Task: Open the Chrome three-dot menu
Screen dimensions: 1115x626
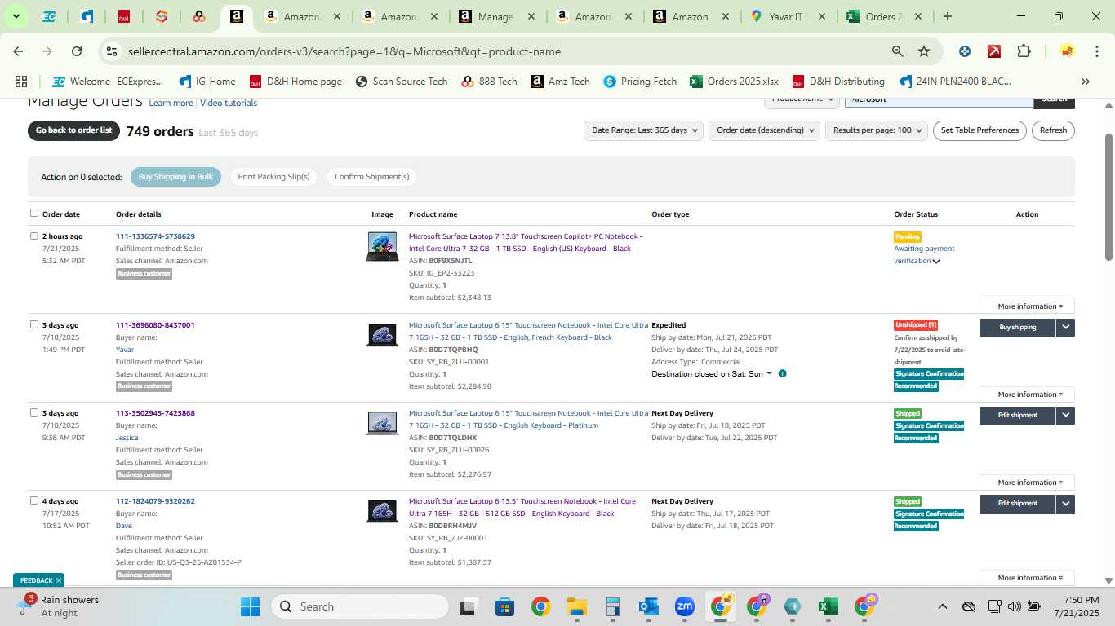Action: (1096, 51)
